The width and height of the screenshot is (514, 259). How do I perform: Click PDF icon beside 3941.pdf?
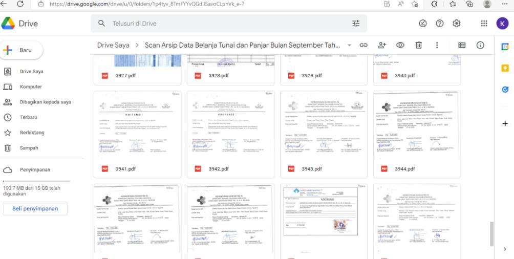105,169
